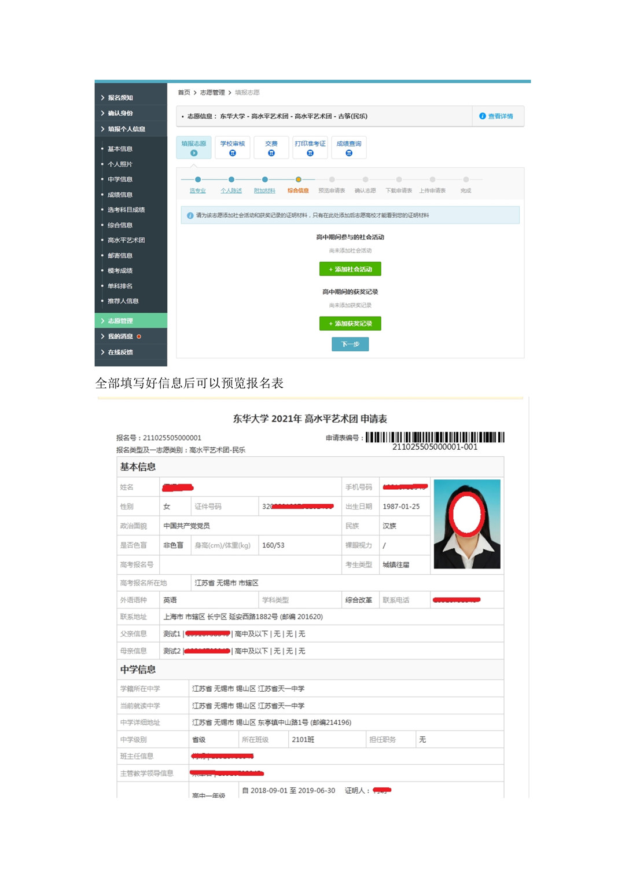Click the orange unread dot beside 我的消息
Screen dimensions: 625x884
point(139,336)
